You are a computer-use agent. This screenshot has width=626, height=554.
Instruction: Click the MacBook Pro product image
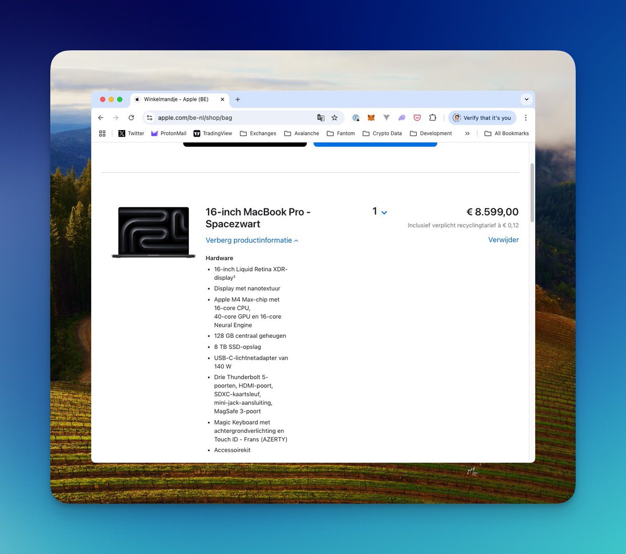pos(153,232)
